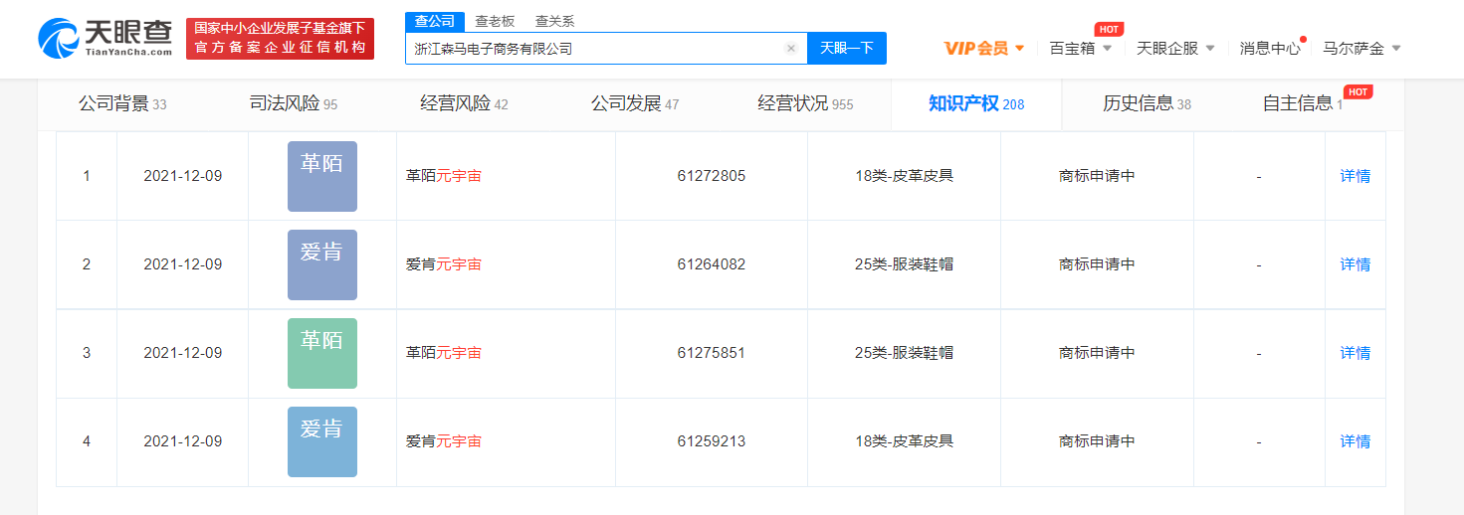The width and height of the screenshot is (1464, 515).
Task: Open the 天眼企服 dropdown
Action: pyautogui.click(x=1175, y=48)
